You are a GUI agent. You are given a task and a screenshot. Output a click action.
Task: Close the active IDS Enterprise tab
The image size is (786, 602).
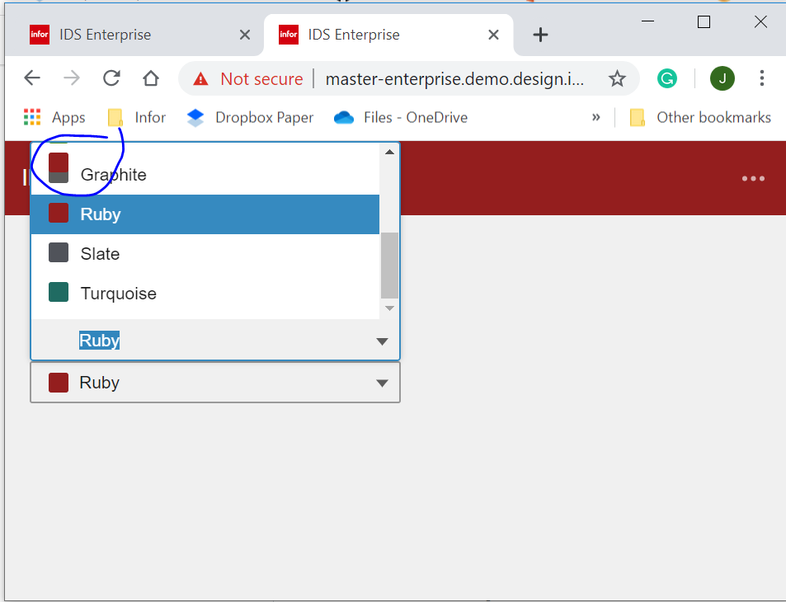pos(493,35)
